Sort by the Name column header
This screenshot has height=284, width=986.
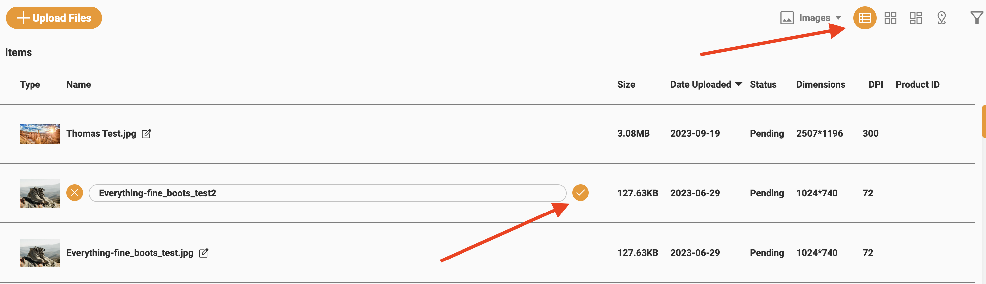(x=79, y=84)
